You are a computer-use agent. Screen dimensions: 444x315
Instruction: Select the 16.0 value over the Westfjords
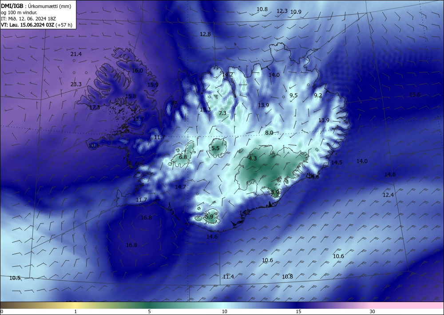pos(137,70)
